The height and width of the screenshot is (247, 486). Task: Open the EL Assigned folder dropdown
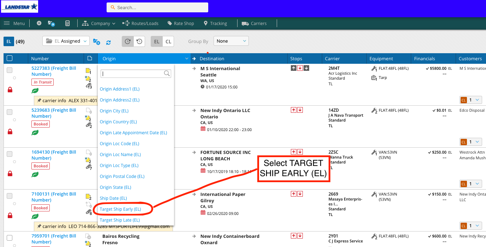66,41
